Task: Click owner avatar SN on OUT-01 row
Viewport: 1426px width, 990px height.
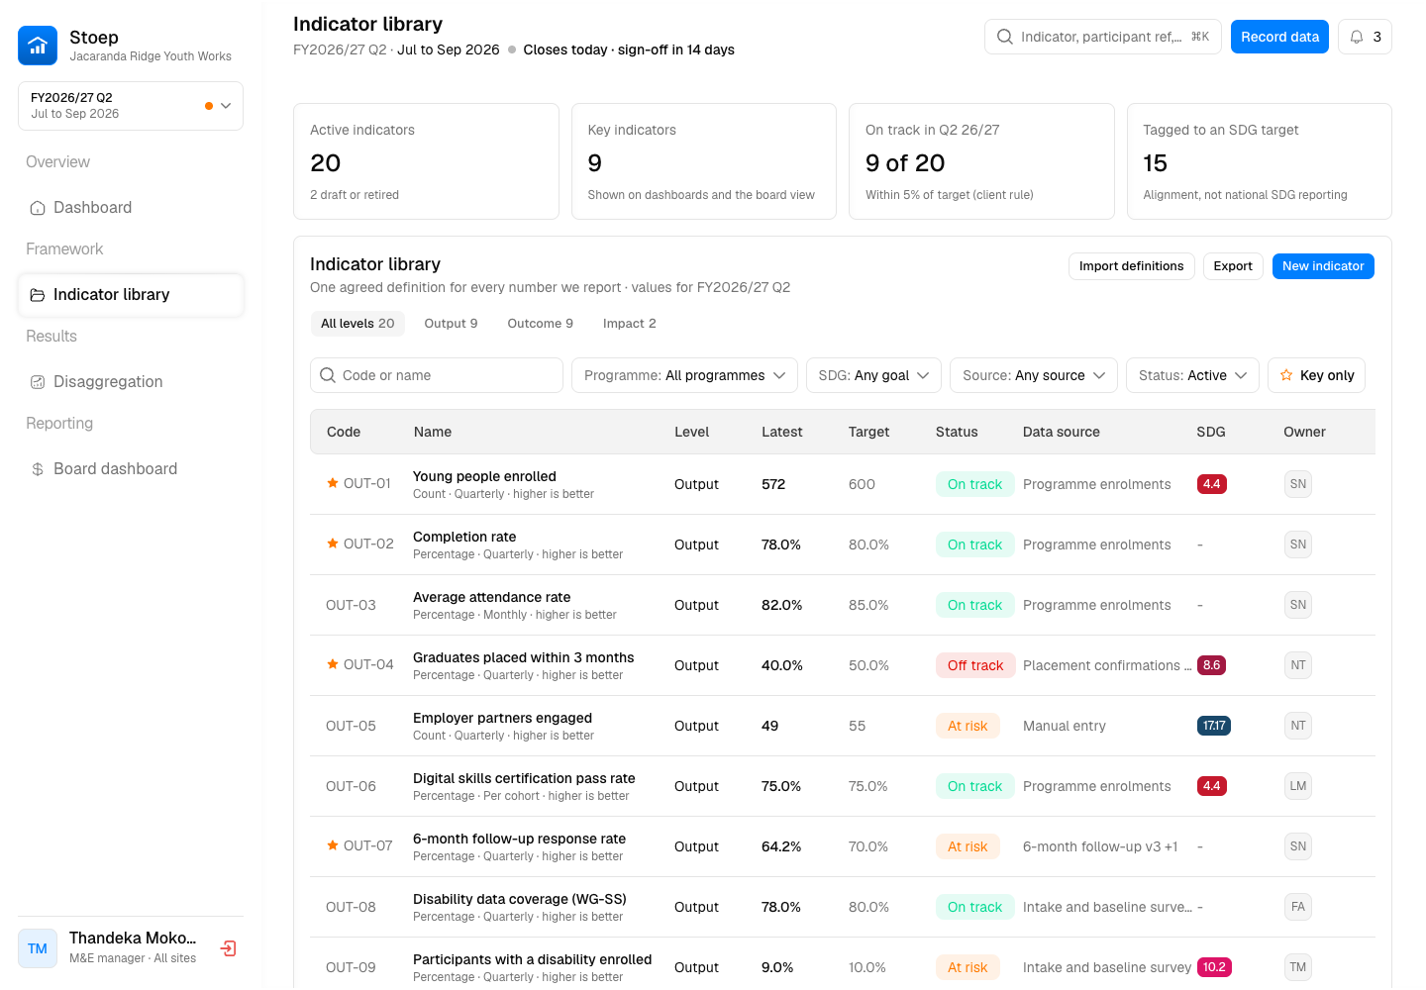Action: [1298, 484]
